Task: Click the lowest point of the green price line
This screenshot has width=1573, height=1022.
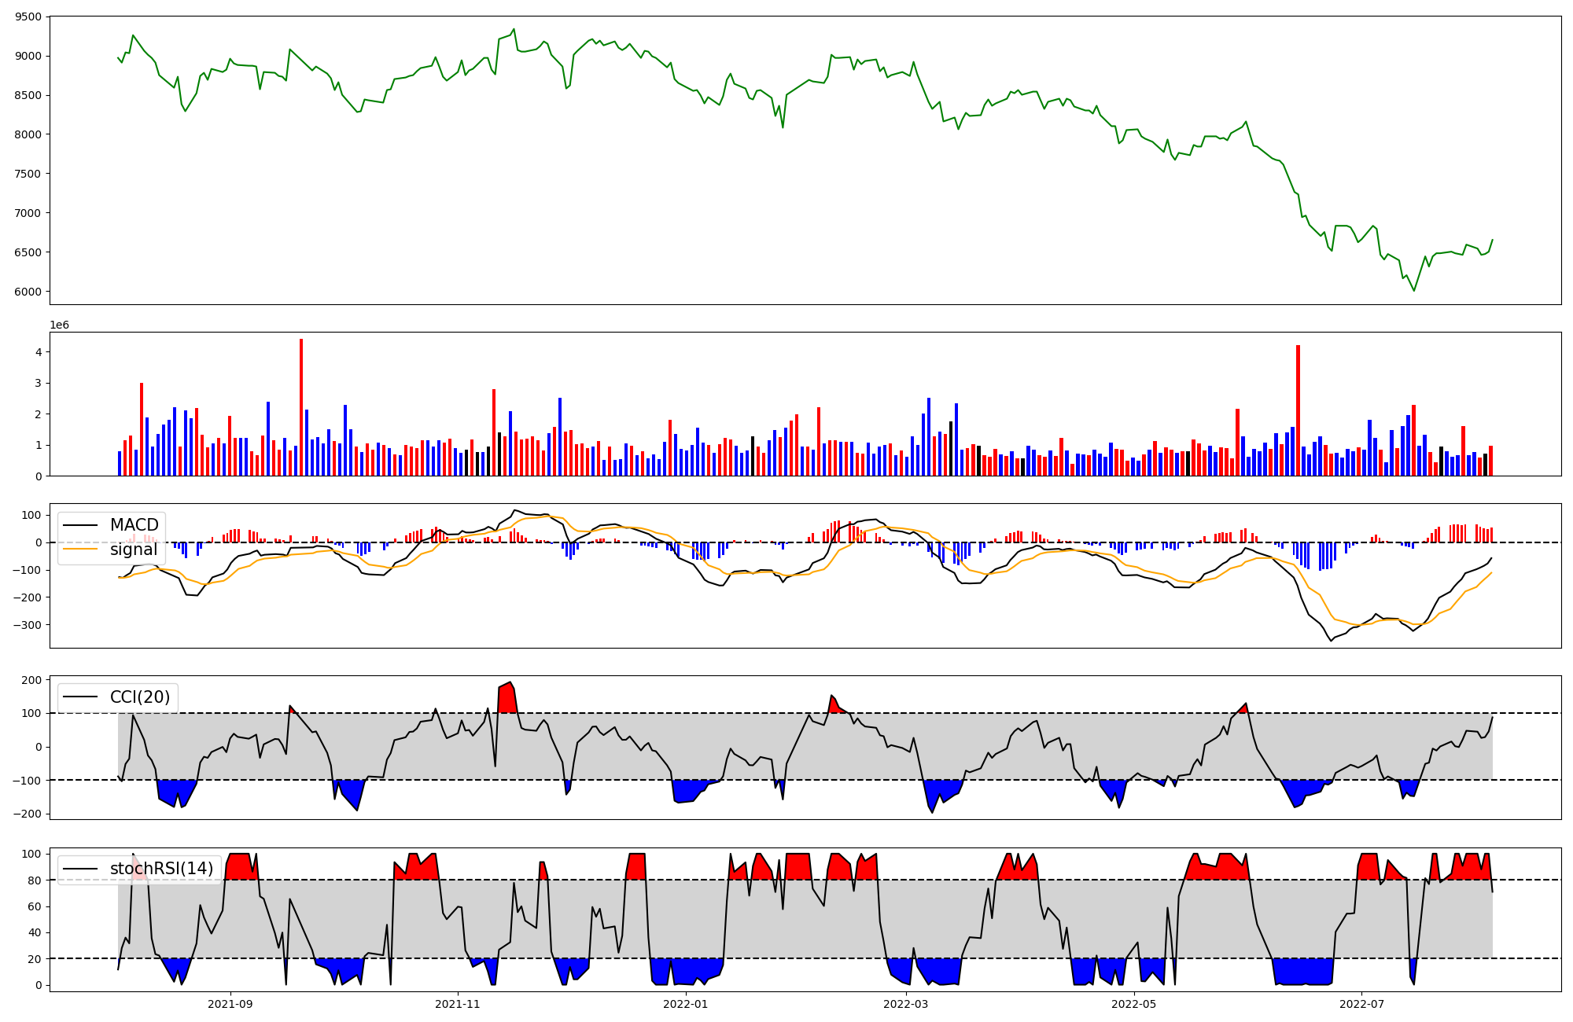Action: 1414,291
